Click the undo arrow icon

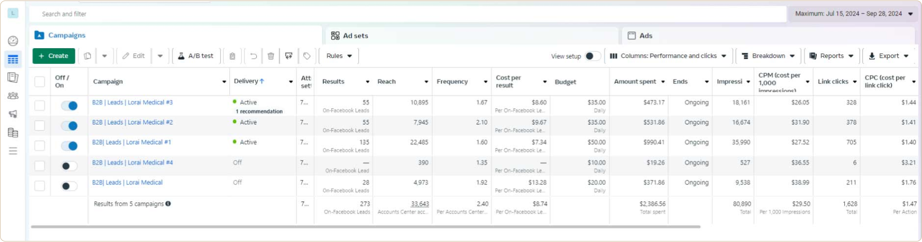[x=253, y=56]
